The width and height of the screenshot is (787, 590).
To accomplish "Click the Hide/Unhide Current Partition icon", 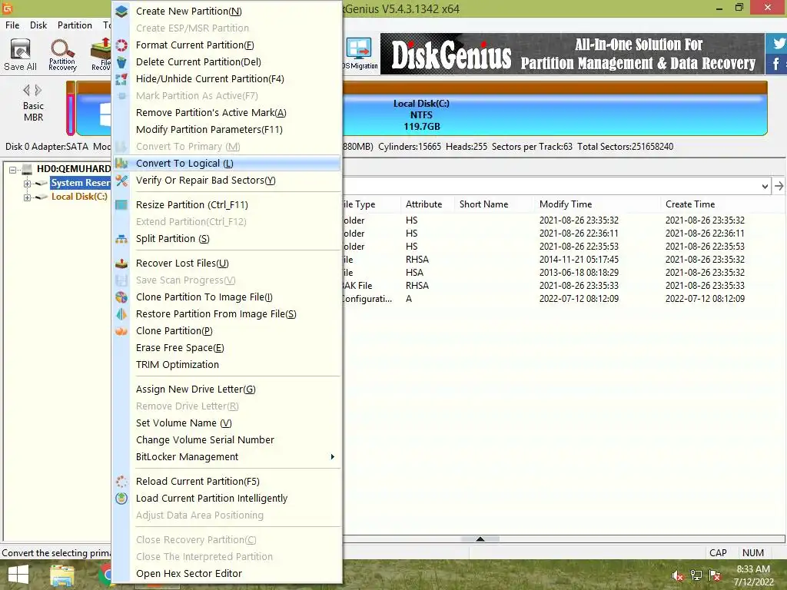I will 121,79.
